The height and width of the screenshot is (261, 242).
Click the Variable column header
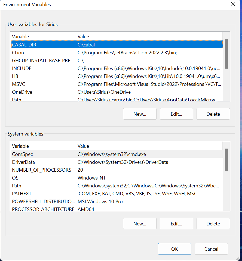tap(33, 36)
